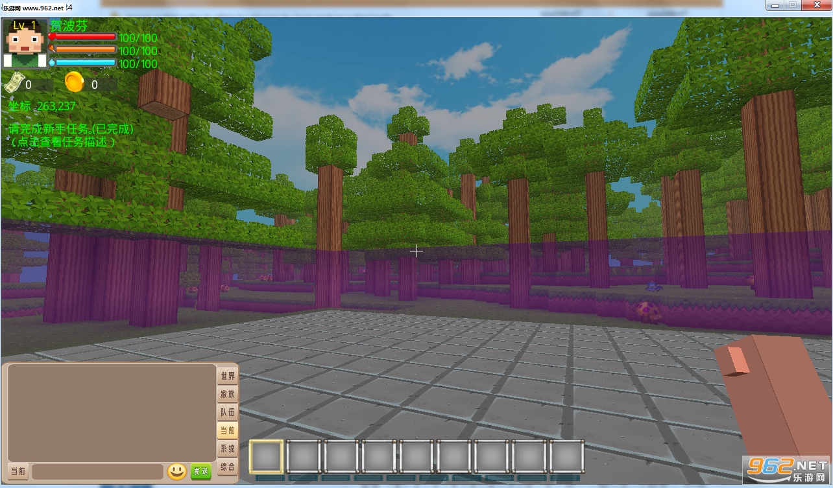The height and width of the screenshot is (488, 833).
Task: Click the chat message input field
Action: [x=97, y=472]
